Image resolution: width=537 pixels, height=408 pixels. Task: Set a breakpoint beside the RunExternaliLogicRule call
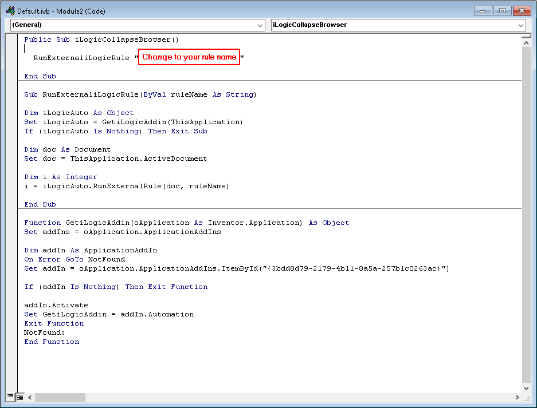coord(17,57)
